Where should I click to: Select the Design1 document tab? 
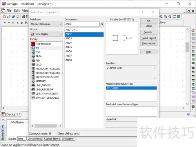(x=11, y=114)
